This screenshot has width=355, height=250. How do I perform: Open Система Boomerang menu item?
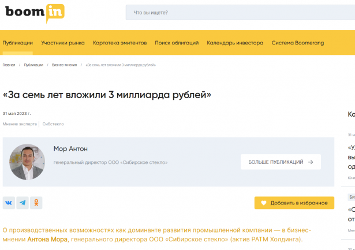[298, 43]
